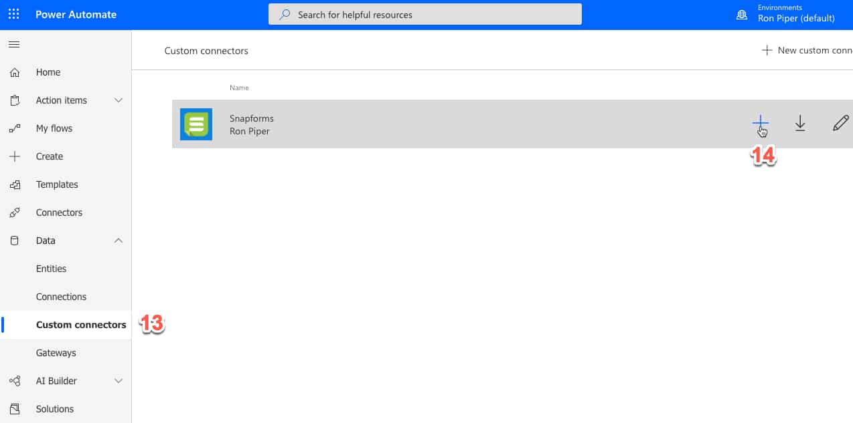
Task: Open the Templates page
Action: coord(57,184)
